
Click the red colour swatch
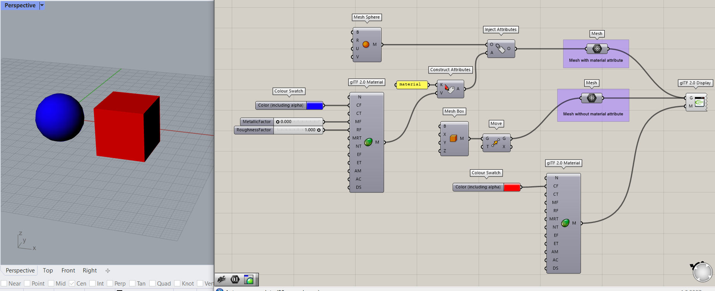[512, 187]
